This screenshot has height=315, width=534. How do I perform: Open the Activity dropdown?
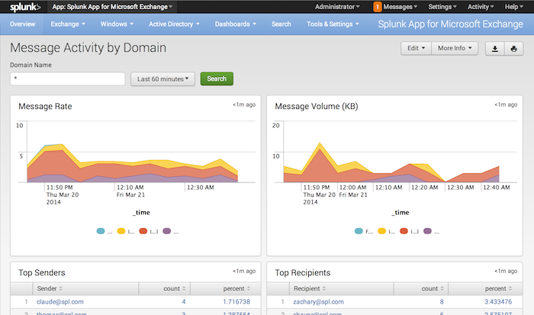coord(481,7)
